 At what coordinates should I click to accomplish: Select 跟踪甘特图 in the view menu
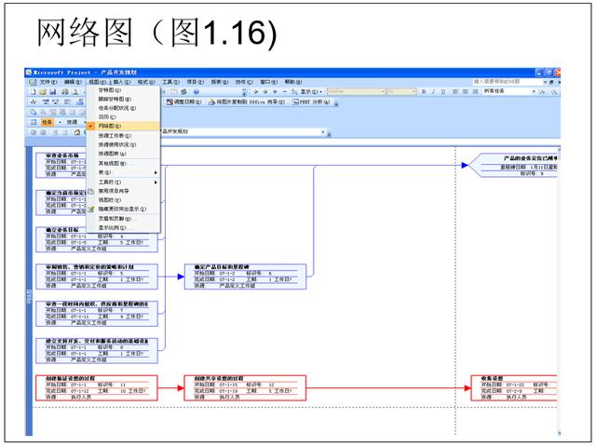pos(123,99)
